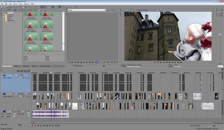Image resolution: width=224 pixels, height=130 pixels.
Task: Start preview of selected media file
Action: [x=29, y=10]
